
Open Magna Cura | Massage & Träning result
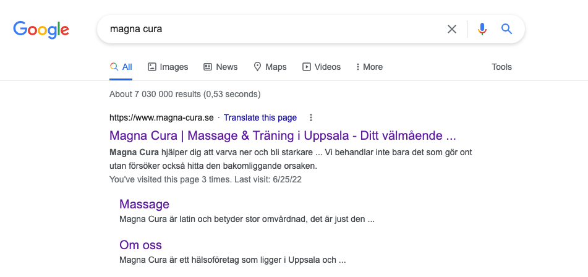coord(283,135)
